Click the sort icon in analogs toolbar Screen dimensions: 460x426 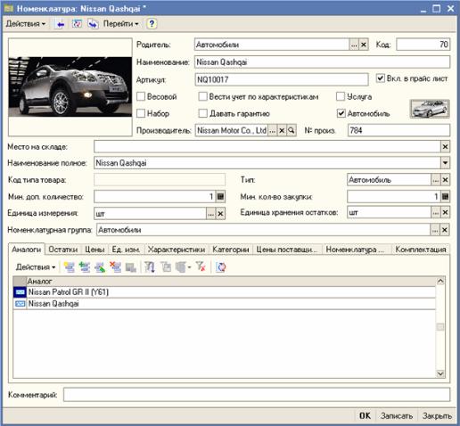coord(150,267)
